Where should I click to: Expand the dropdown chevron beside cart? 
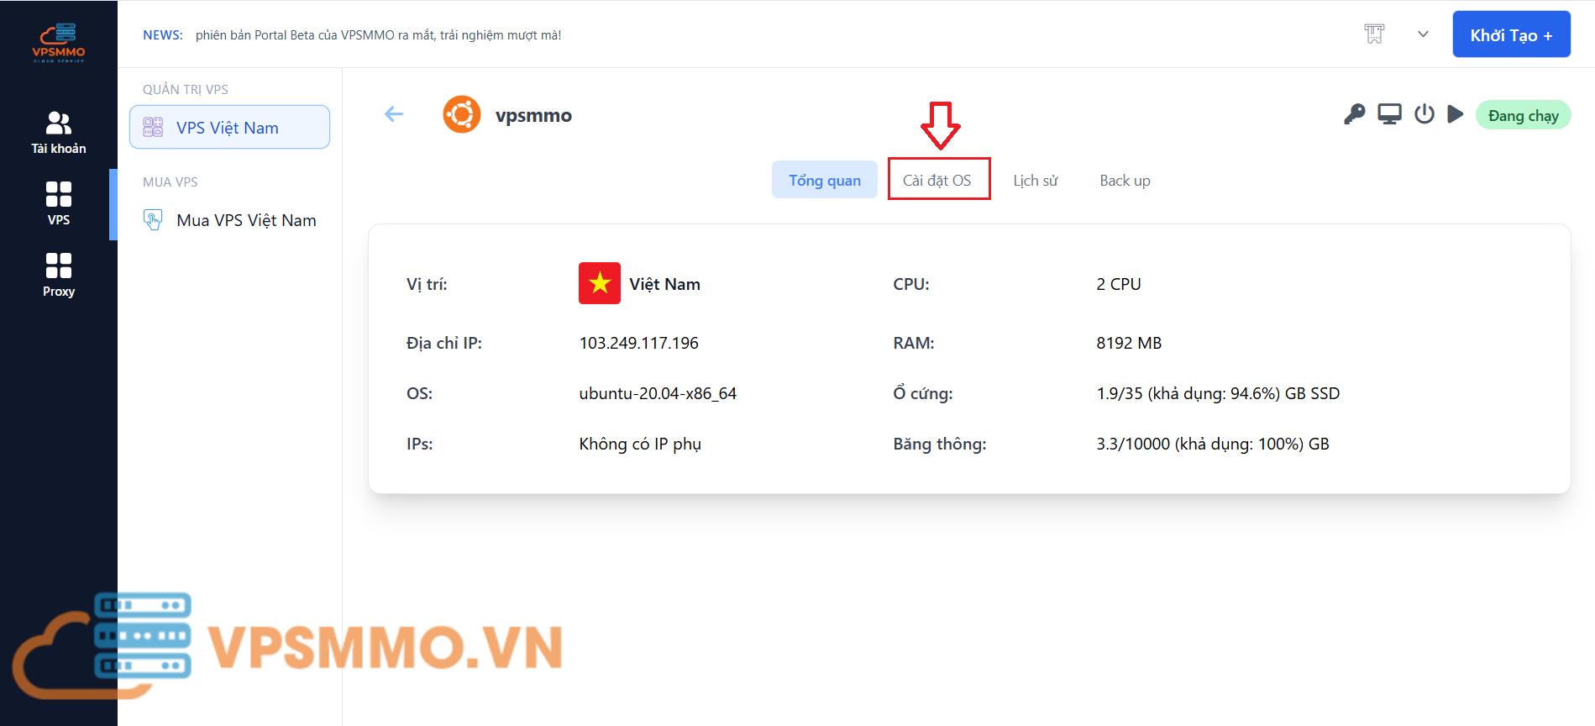tap(1423, 34)
